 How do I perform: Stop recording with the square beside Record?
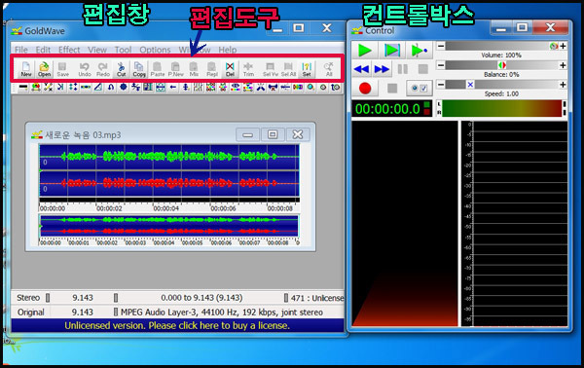[392, 89]
